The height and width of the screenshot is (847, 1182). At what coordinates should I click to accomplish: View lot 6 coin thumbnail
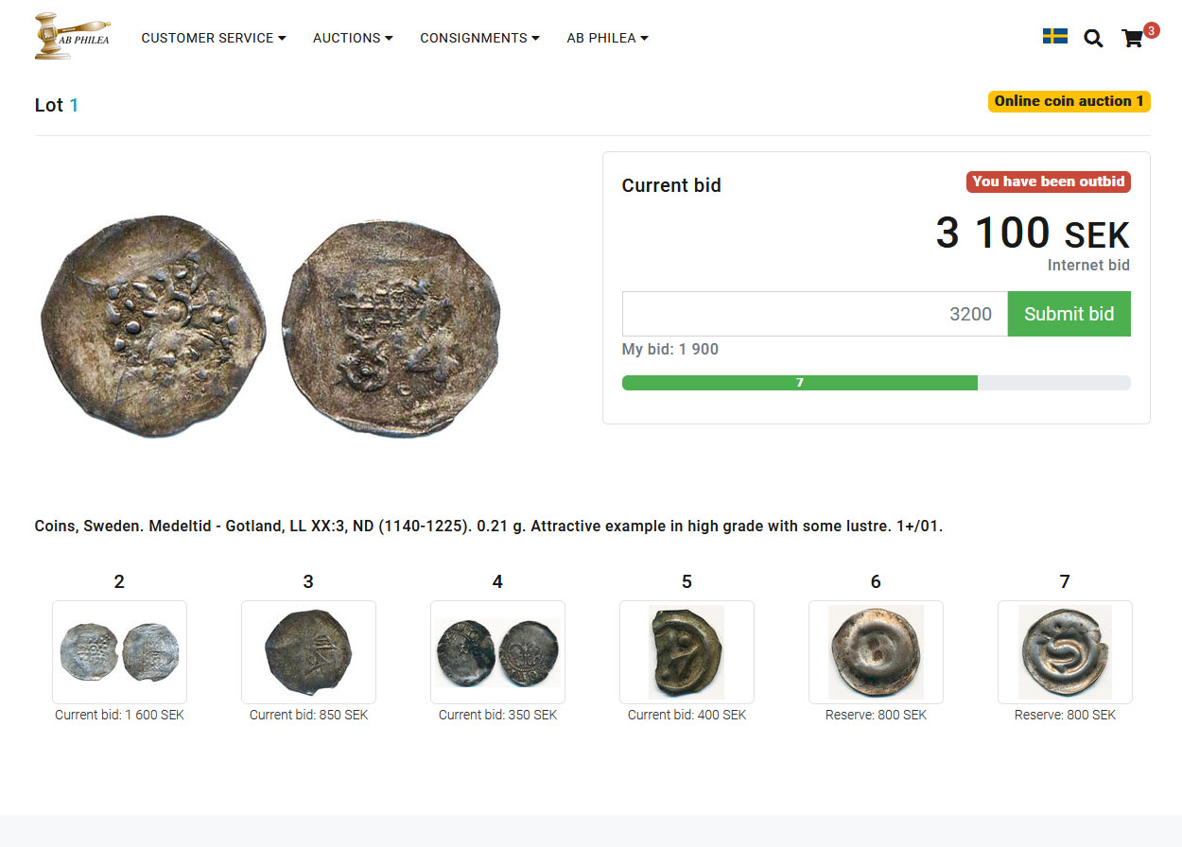(x=876, y=652)
